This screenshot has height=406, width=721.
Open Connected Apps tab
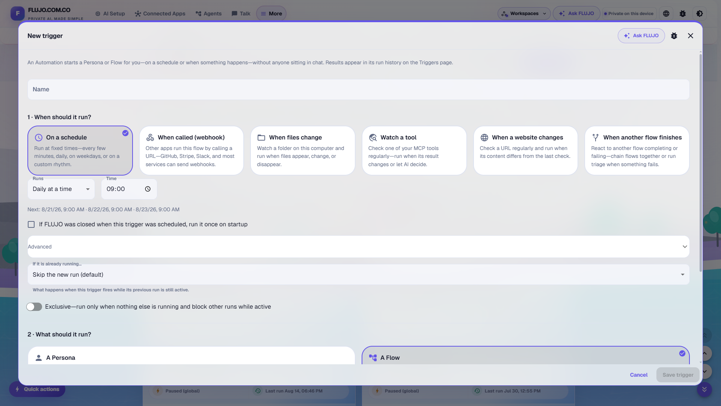tap(160, 14)
